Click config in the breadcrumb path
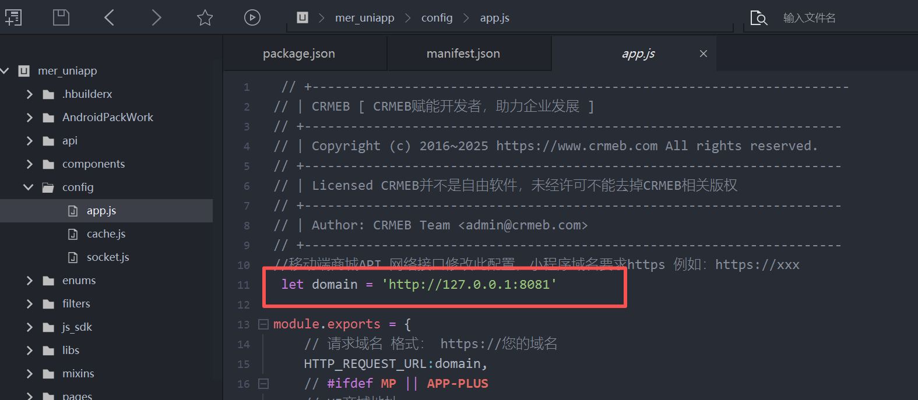918x400 pixels. 437,18
